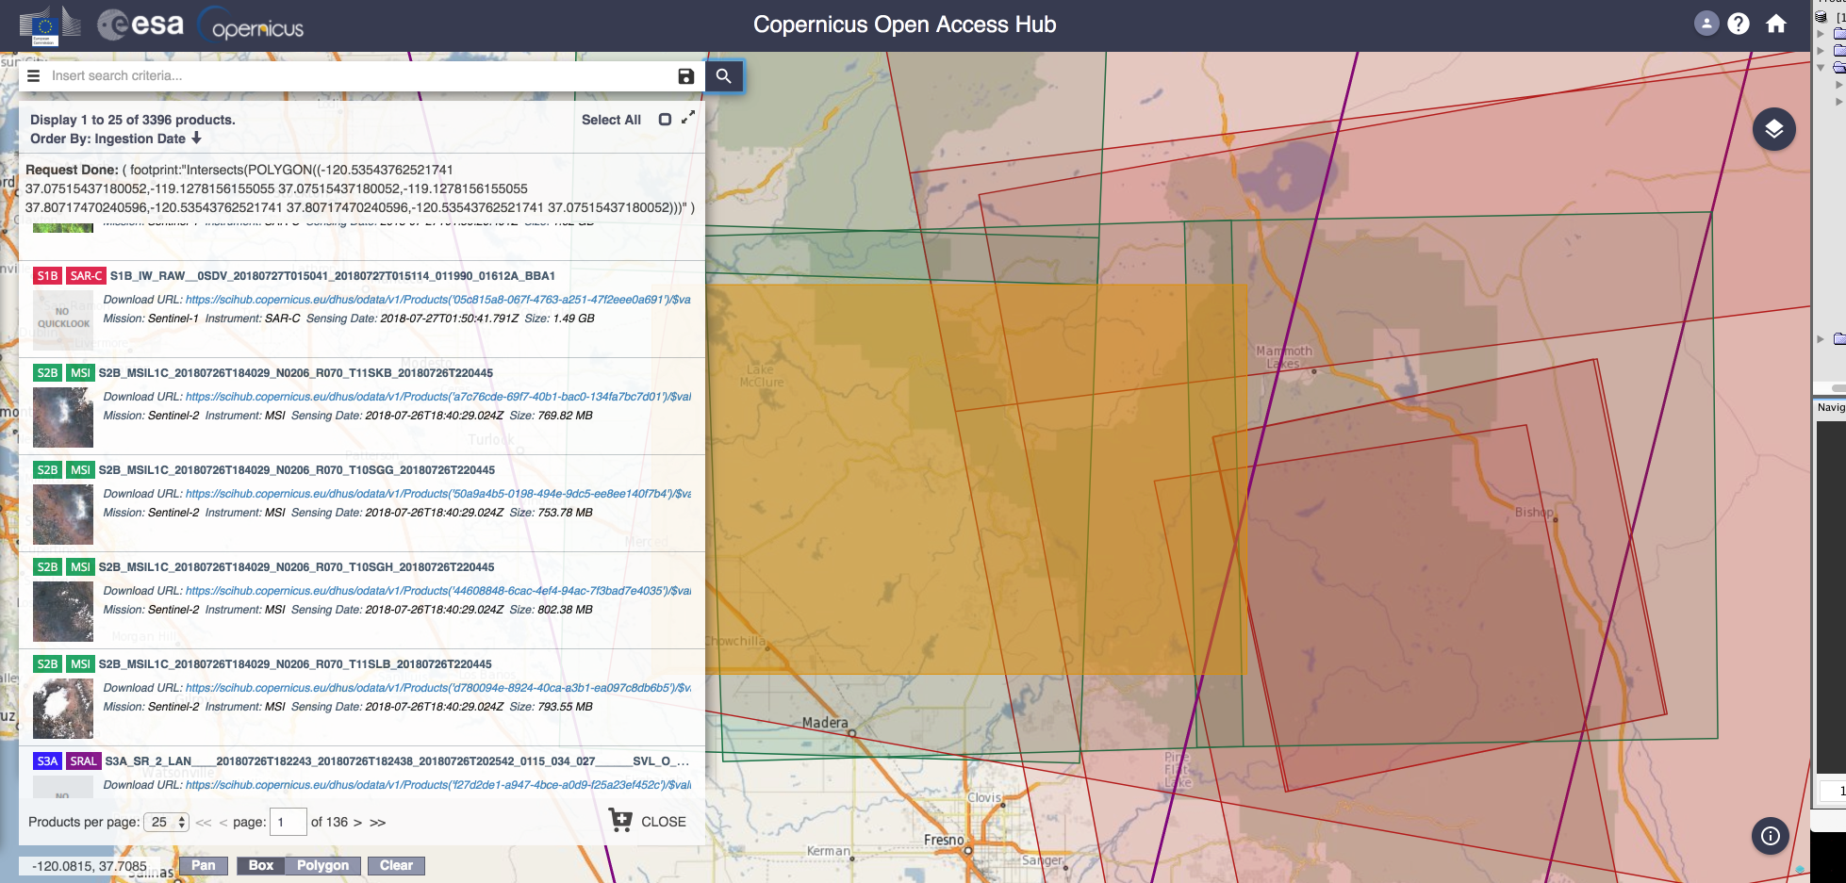Open the Products per page dropdown
This screenshot has width=1846, height=883.
(166, 823)
